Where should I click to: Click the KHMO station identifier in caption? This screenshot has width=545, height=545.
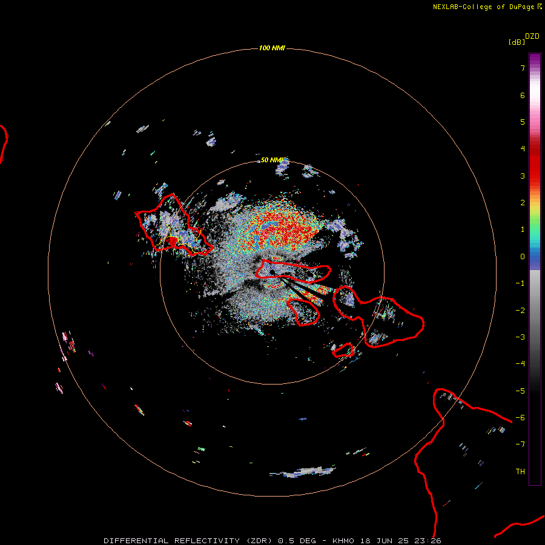(343, 541)
